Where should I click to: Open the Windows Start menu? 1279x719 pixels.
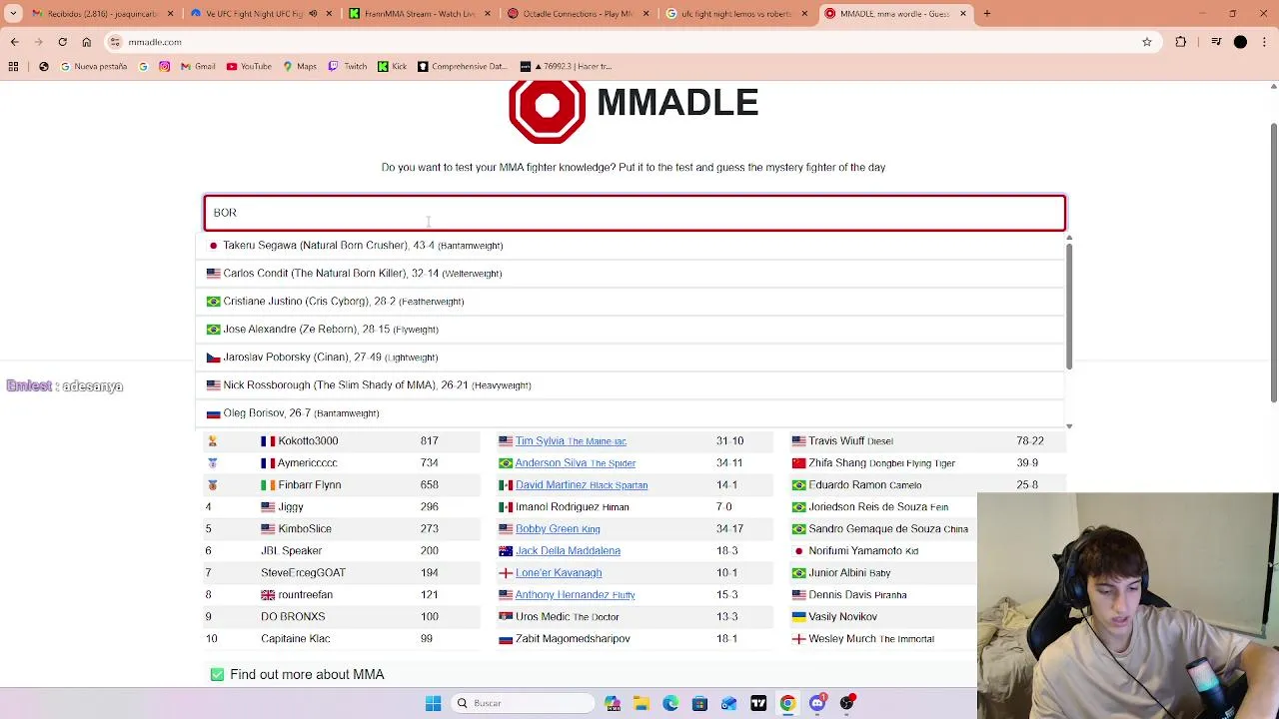point(433,703)
